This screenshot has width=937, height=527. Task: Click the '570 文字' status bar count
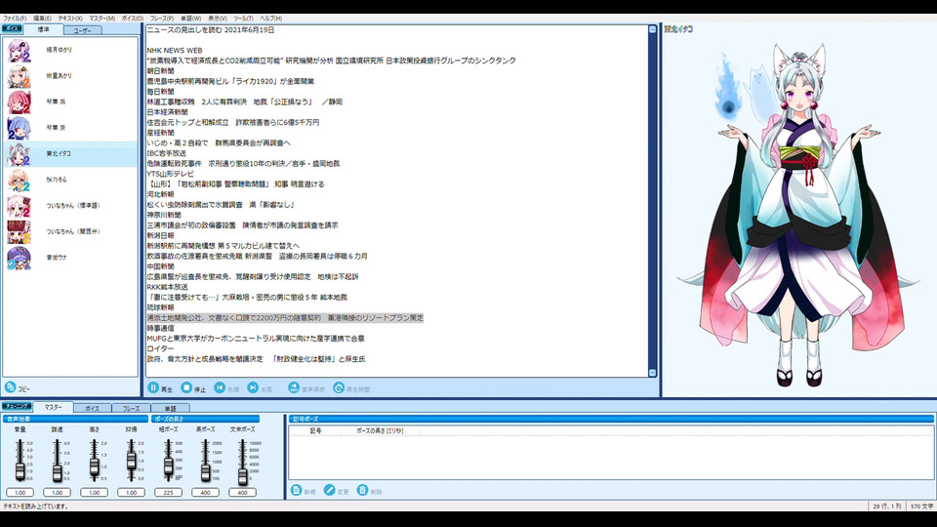(921, 507)
